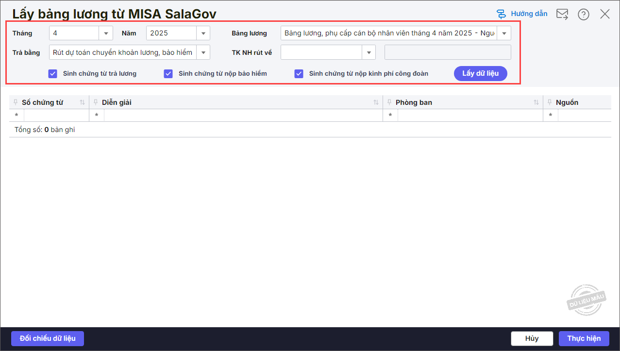Click pin icon on Phòng ban column
Screen dimensions: 620x351
(390, 102)
